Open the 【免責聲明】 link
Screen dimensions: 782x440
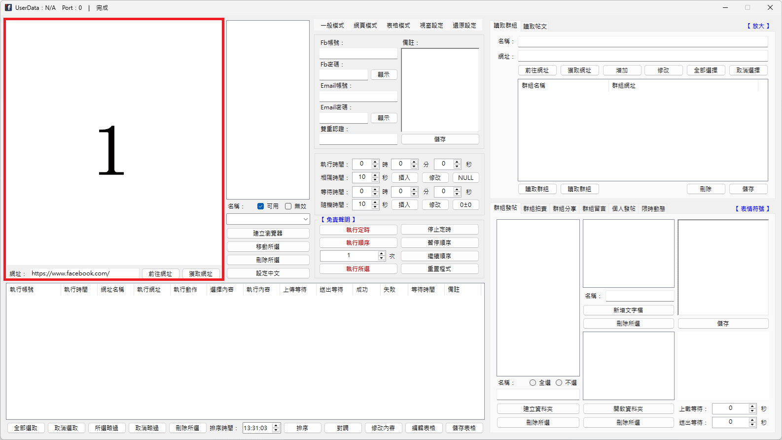(338, 220)
